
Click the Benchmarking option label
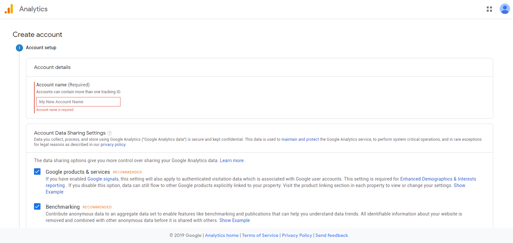pos(63,207)
